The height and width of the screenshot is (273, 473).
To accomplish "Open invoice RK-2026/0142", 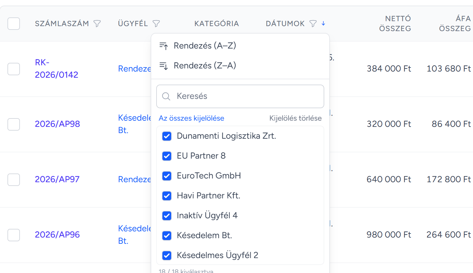I will click(x=56, y=68).
